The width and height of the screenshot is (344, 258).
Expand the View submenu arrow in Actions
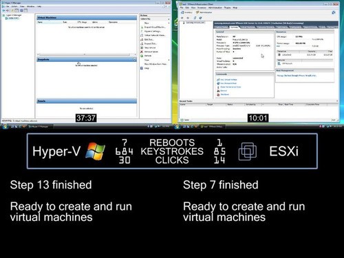pyautogui.click(x=169, y=60)
